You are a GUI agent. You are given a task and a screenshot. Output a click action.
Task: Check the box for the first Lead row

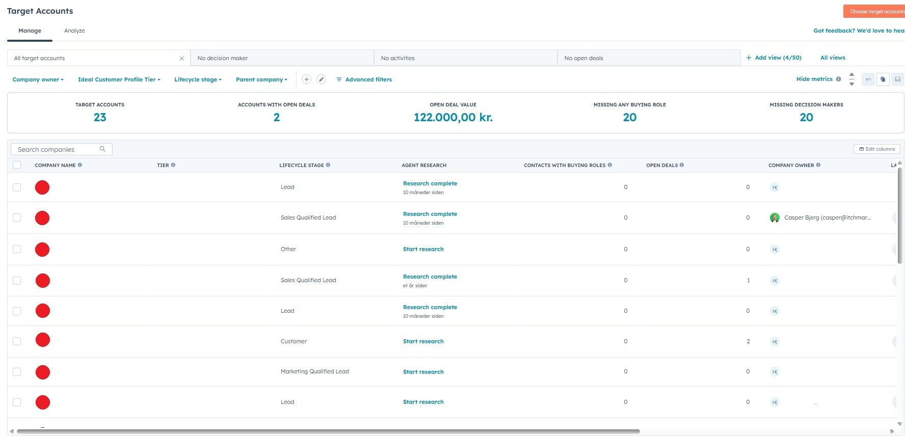(x=17, y=187)
